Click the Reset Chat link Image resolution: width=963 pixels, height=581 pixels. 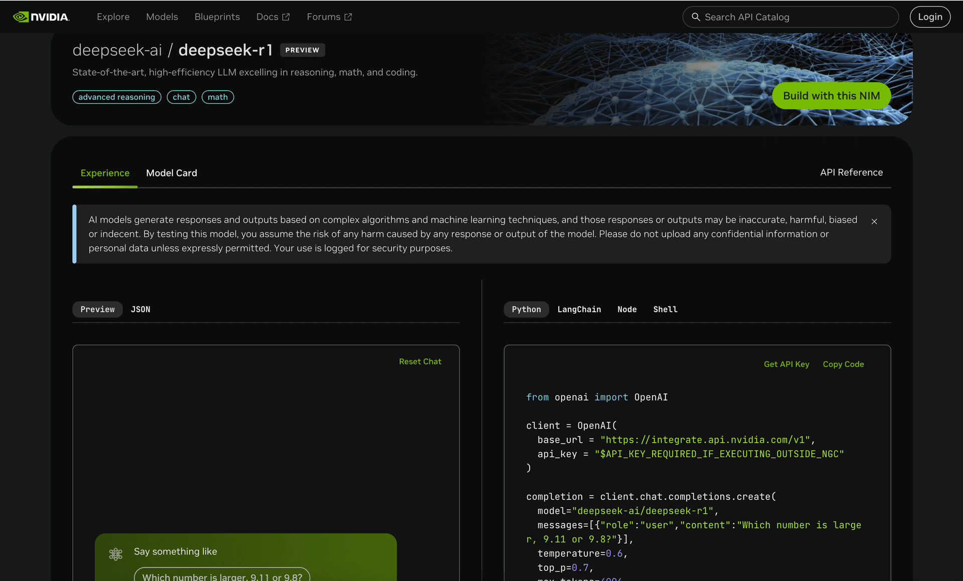pos(420,361)
